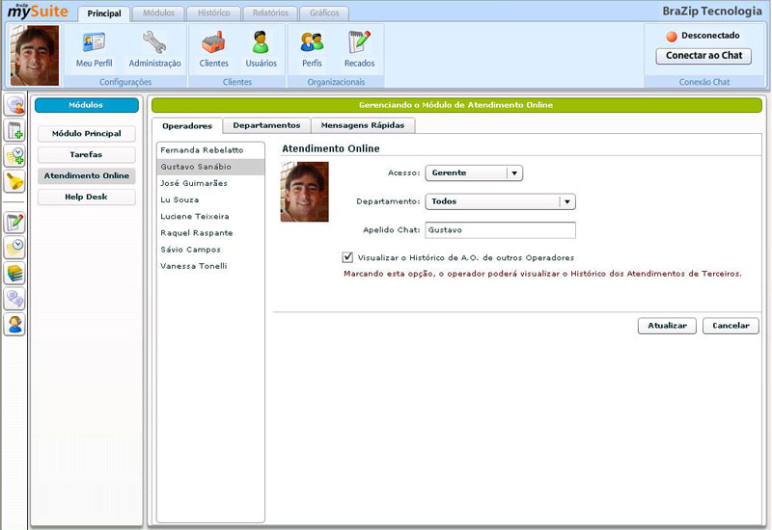Expand the Acesso dropdown
This screenshot has width=772, height=530.
pos(514,173)
